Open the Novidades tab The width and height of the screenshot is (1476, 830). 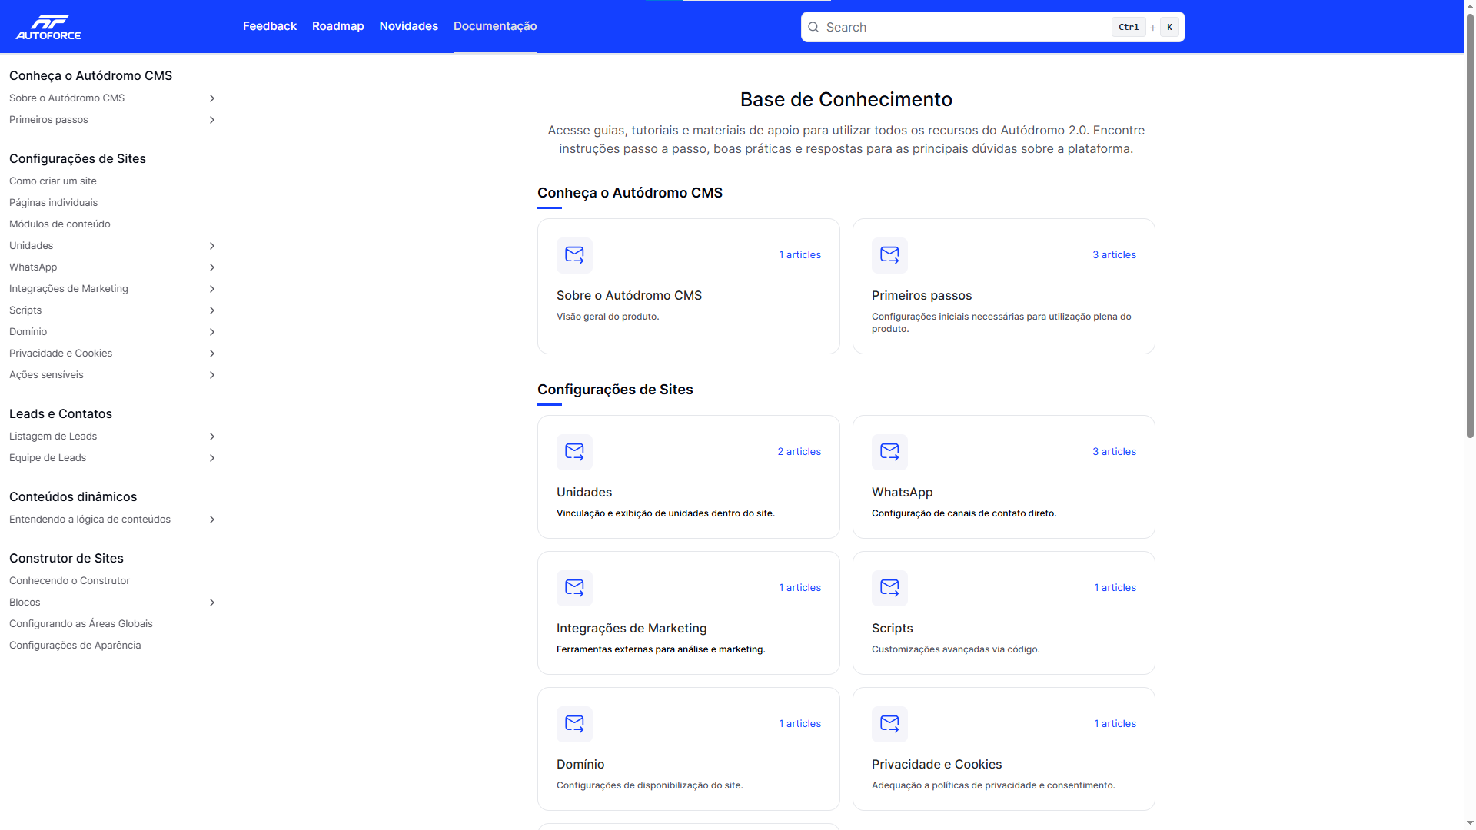point(409,26)
